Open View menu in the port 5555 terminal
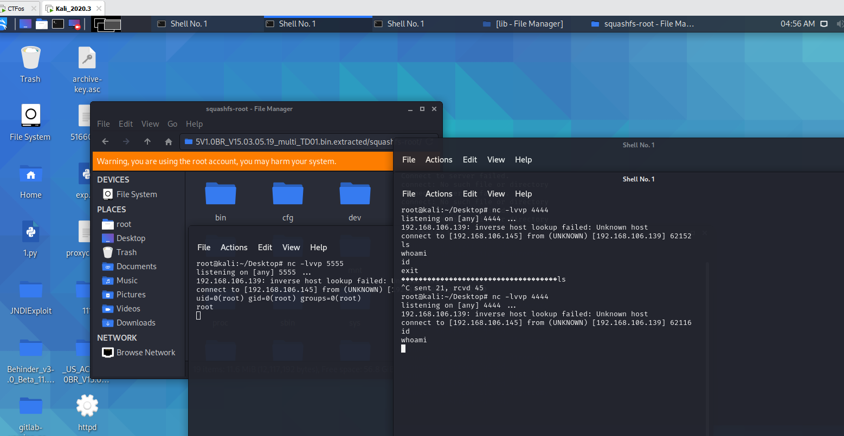844x436 pixels. click(x=291, y=248)
